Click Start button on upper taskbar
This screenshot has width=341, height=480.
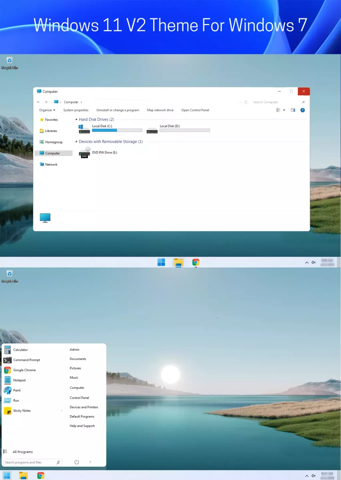[x=161, y=262]
